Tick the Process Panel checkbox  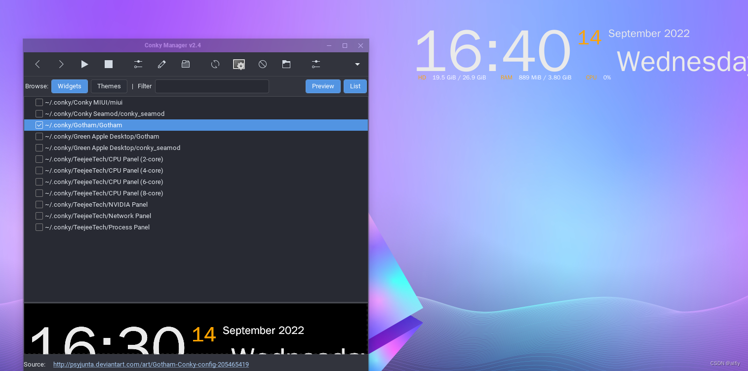(39, 227)
